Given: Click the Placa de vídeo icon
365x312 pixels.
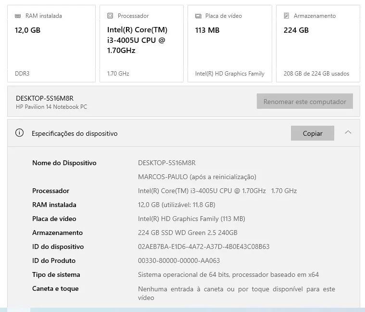Looking at the screenshot, I should point(198,16).
